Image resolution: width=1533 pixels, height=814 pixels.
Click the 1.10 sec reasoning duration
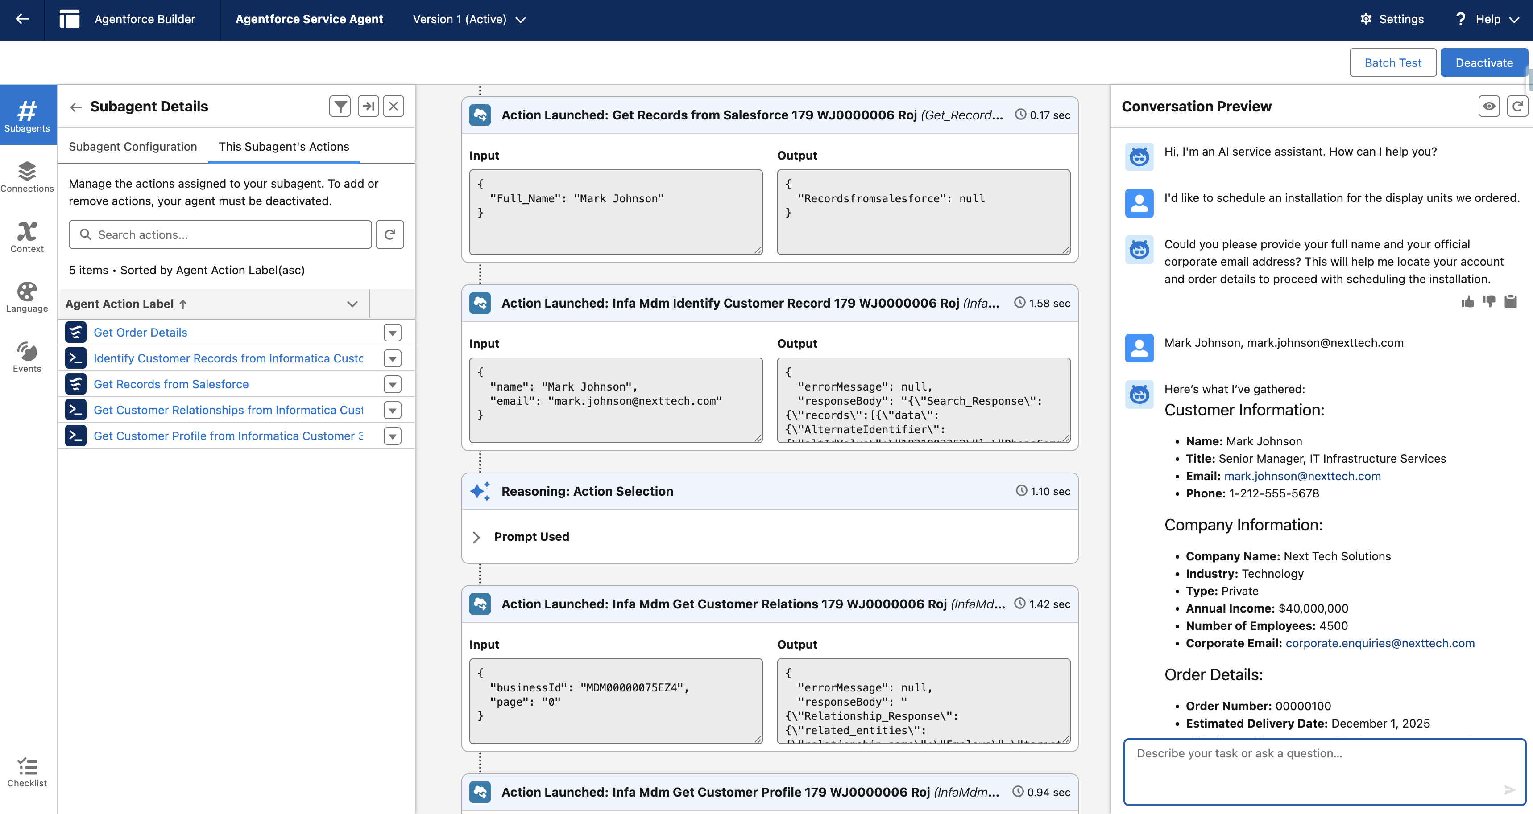pos(1050,491)
